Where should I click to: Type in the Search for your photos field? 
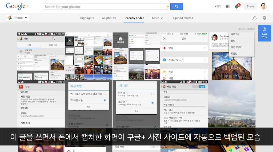coord(104,6)
